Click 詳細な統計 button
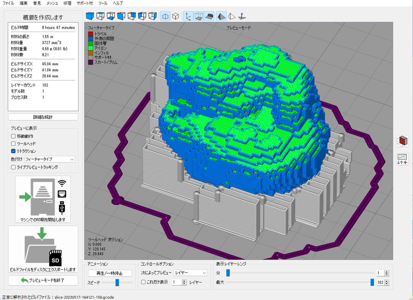The width and height of the screenshot is (413, 300). tap(43, 117)
